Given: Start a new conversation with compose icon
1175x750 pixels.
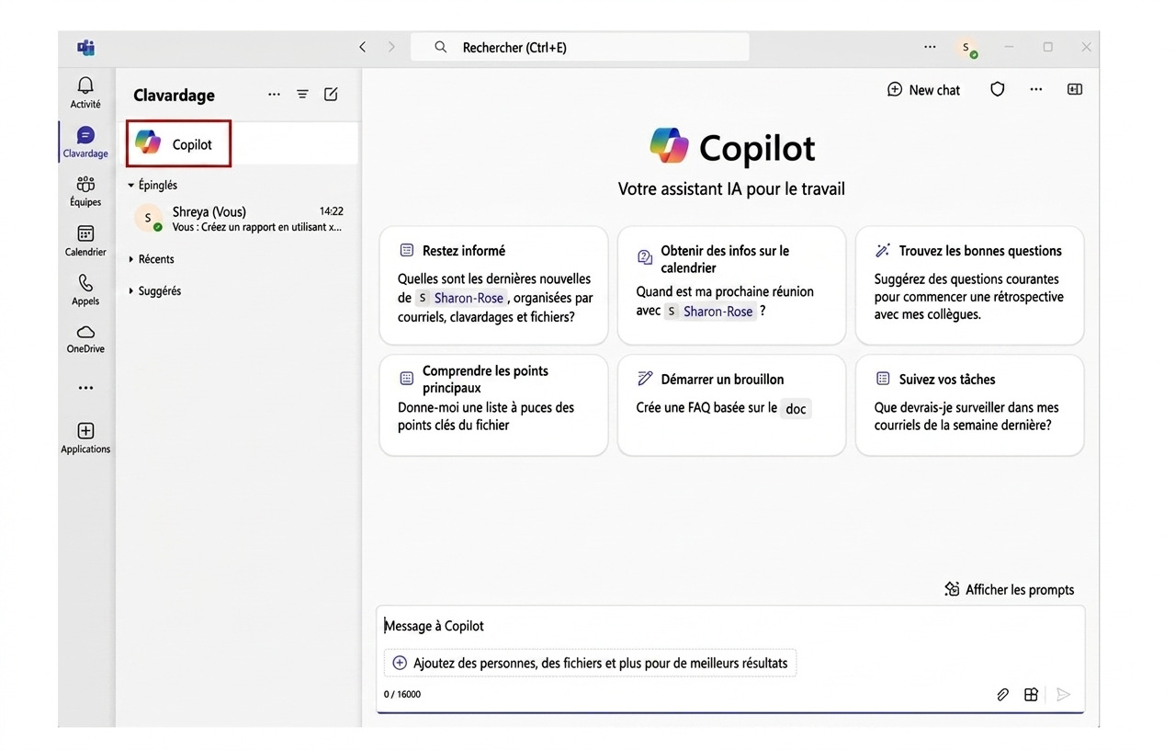Looking at the screenshot, I should (x=331, y=94).
